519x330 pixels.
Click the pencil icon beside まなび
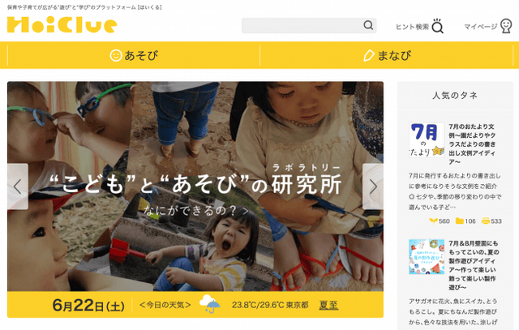(369, 56)
